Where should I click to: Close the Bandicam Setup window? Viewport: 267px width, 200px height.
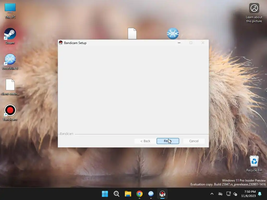click(203, 43)
